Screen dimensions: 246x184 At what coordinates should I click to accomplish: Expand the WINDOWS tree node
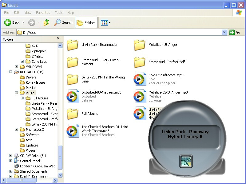(x=17, y=66)
